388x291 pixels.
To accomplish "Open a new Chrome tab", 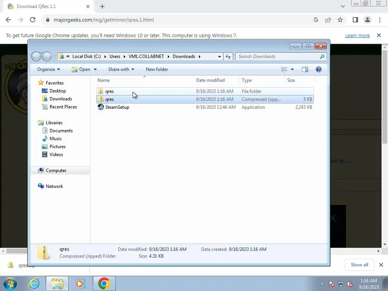I will tap(102, 6).
